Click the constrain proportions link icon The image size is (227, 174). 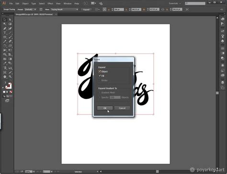(163, 10)
